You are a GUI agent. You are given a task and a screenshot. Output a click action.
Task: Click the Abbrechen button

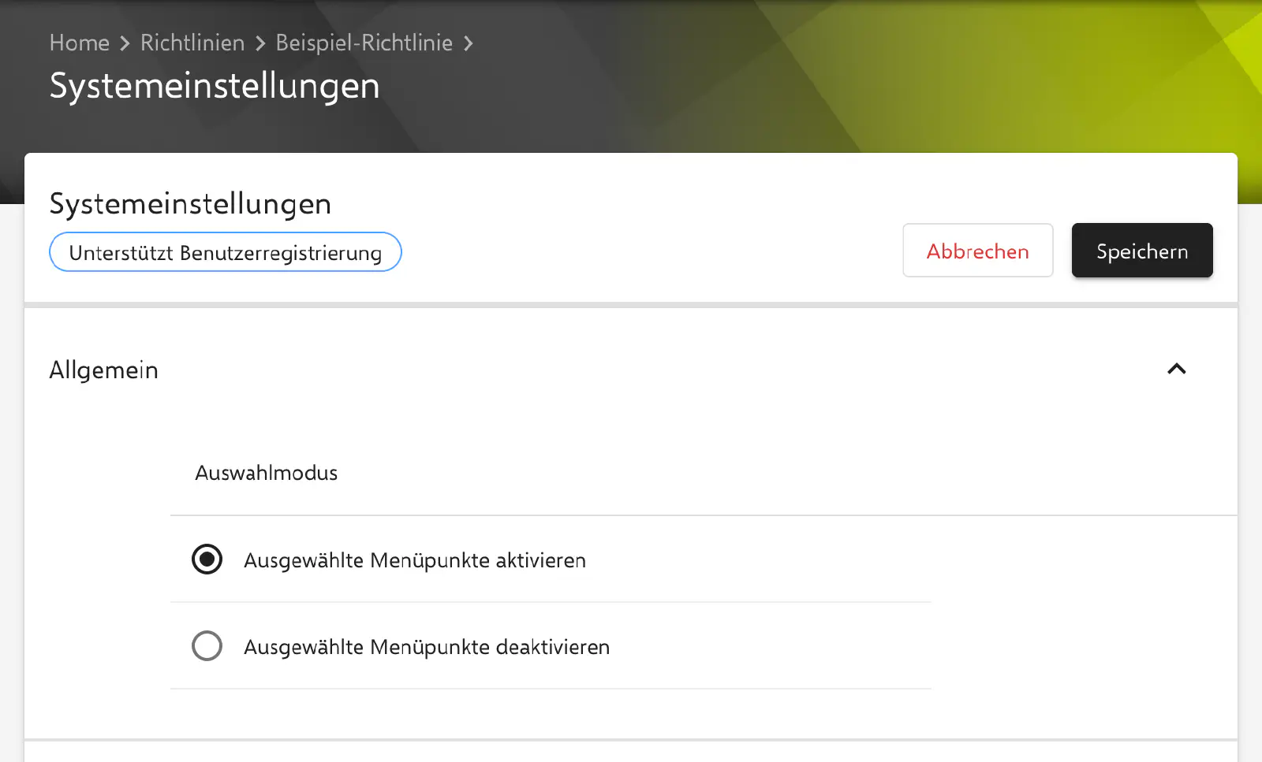(977, 251)
